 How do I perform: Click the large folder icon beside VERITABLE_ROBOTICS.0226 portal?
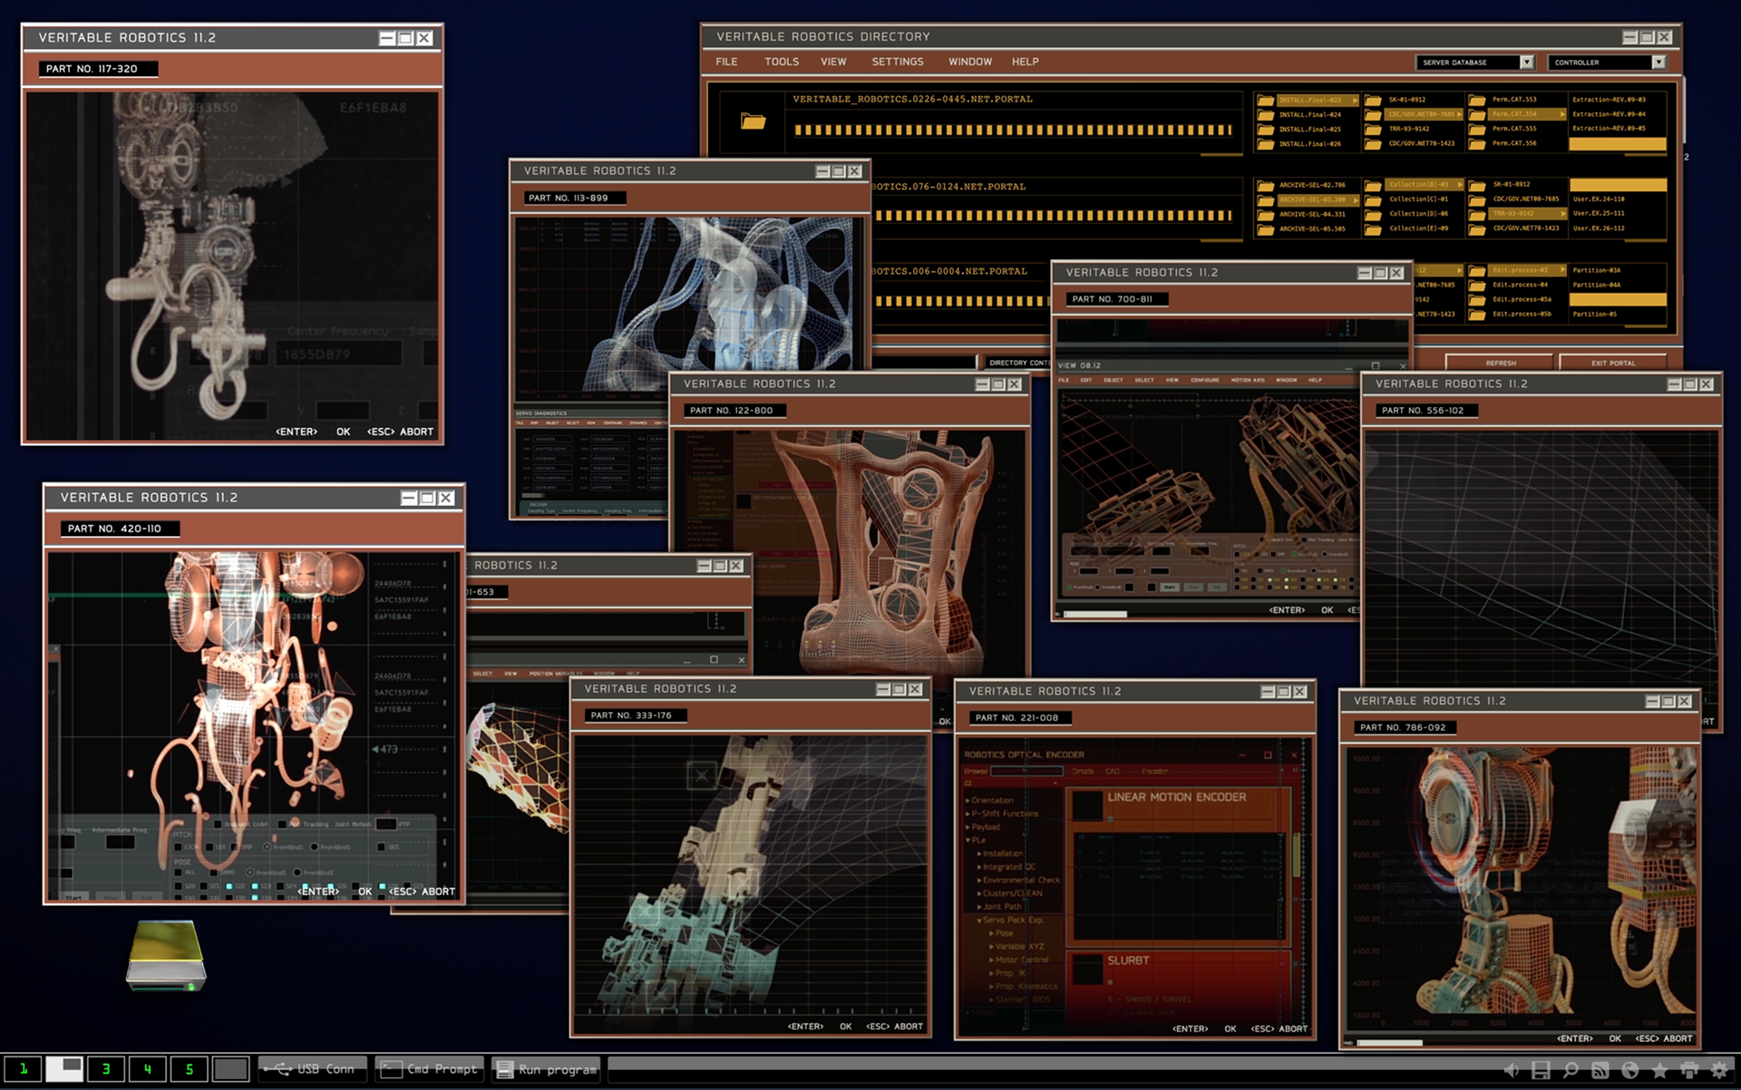[753, 121]
